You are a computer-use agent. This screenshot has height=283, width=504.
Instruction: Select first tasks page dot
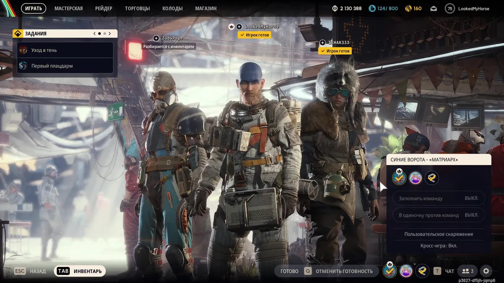pos(99,33)
